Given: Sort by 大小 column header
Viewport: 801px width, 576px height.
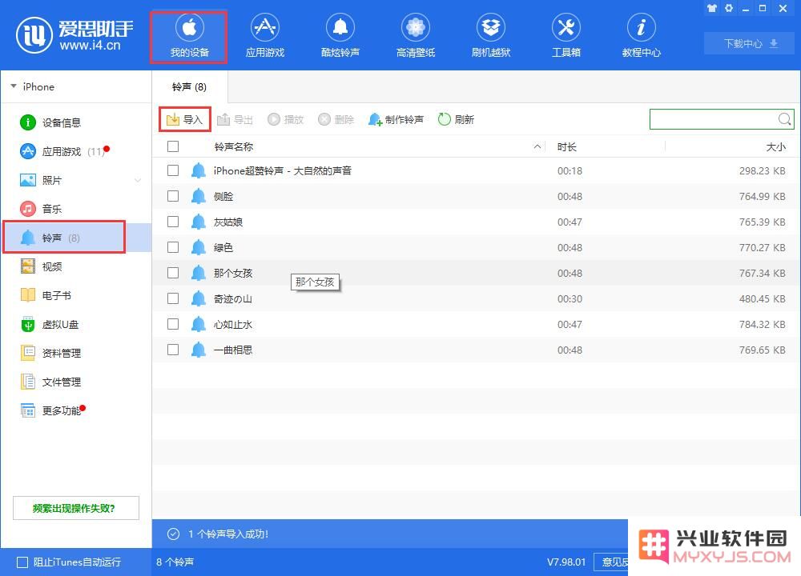Looking at the screenshot, I should coord(775,147).
